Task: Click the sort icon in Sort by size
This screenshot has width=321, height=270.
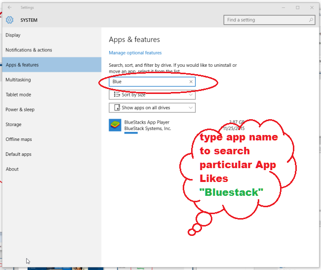Action: pyautogui.click(x=117, y=94)
